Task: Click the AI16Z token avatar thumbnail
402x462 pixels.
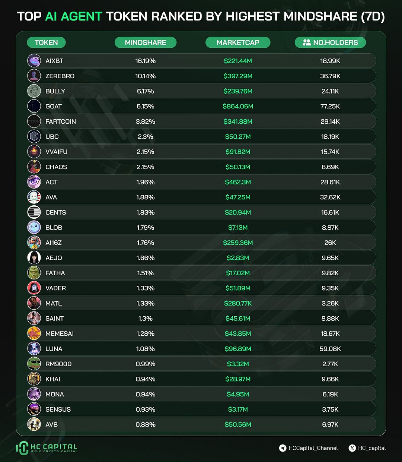Action: click(34, 243)
